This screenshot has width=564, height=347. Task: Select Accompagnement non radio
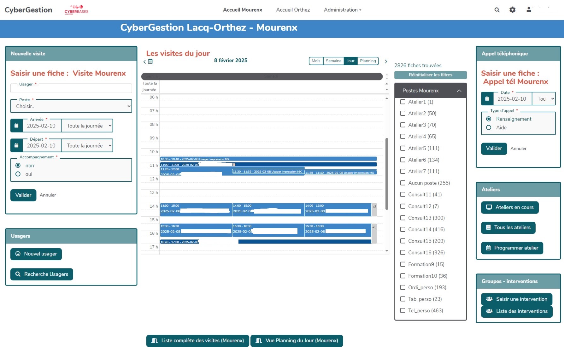18,165
